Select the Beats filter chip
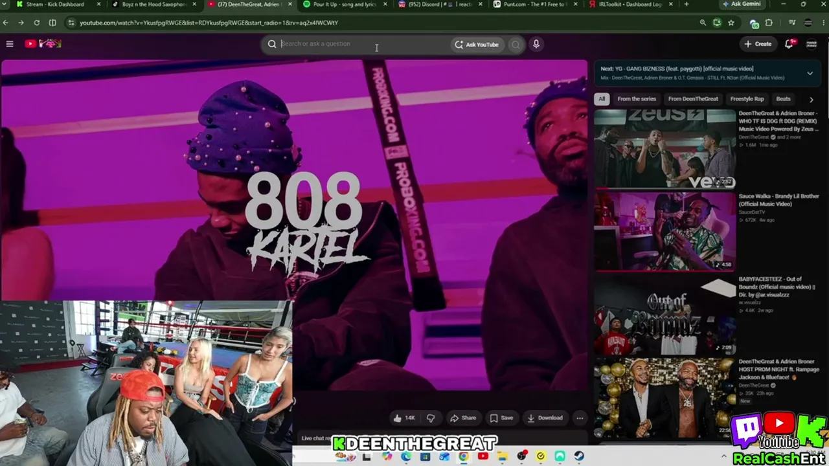Viewport: 829px width, 466px height. click(783, 99)
